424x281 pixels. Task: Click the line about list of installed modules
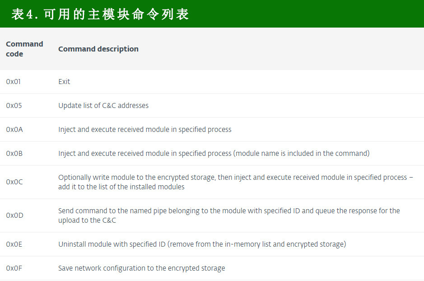tap(121, 187)
